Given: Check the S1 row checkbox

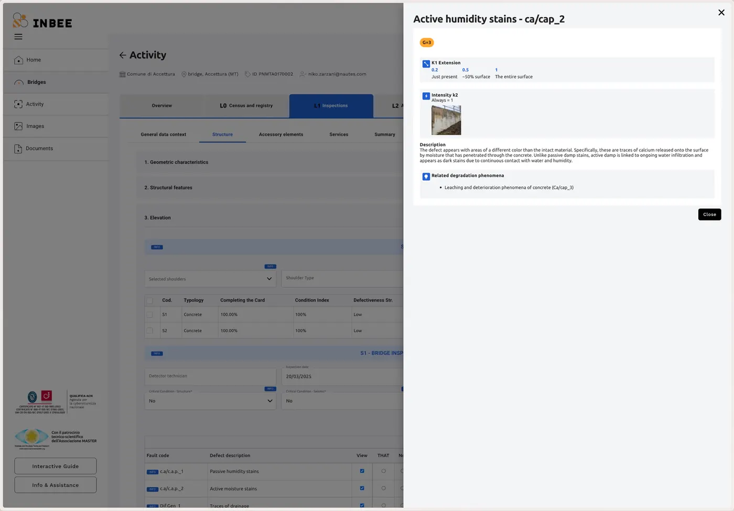Looking at the screenshot, I should (150, 315).
